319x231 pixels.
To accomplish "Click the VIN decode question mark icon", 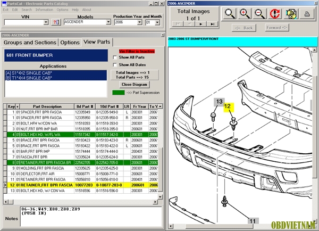I will click(x=56, y=22).
